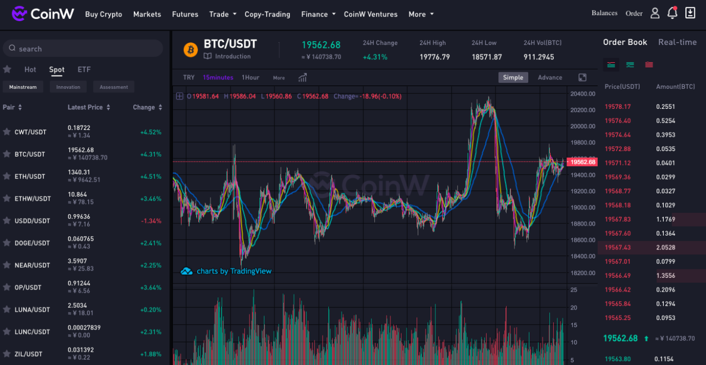This screenshot has width=706, height=365.
Task: Expand the chart to fullscreen
Action: (582, 77)
